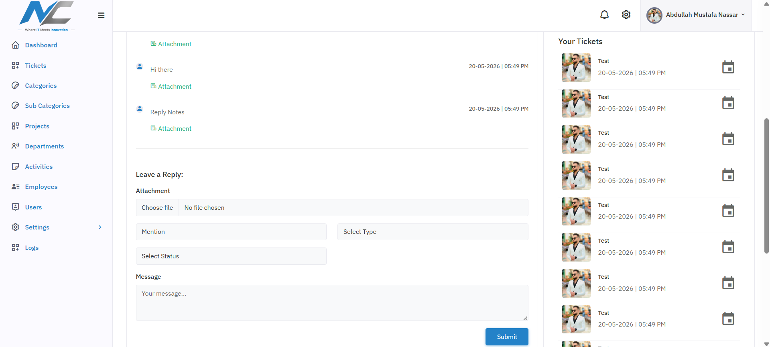770x347 pixels.
Task: Click the Sub Categories sidebar icon
Action: pyautogui.click(x=15, y=106)
